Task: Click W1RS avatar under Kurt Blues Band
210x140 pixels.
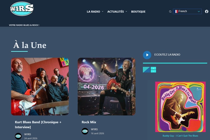Action: pos(18,136)
